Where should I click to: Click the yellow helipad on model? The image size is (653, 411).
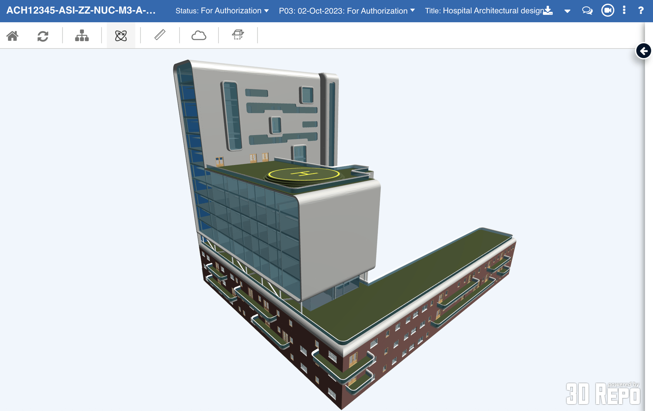pyautogui.click(x=304, y=174)
